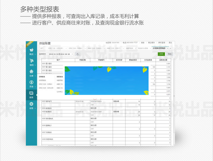Image resolution: width=213 pixels, height=161 pixels.
Task: Open the 设置 settings gear icon
Action: pos(31,104)
